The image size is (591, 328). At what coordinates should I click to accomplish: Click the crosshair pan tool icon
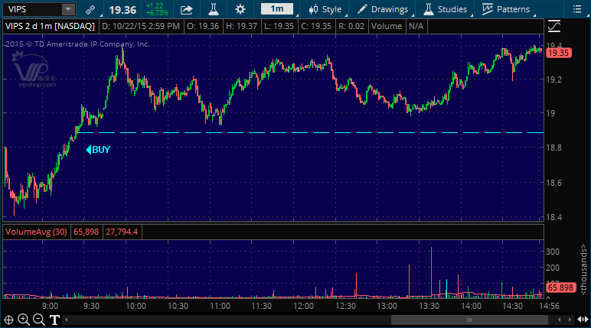point(8,320)
